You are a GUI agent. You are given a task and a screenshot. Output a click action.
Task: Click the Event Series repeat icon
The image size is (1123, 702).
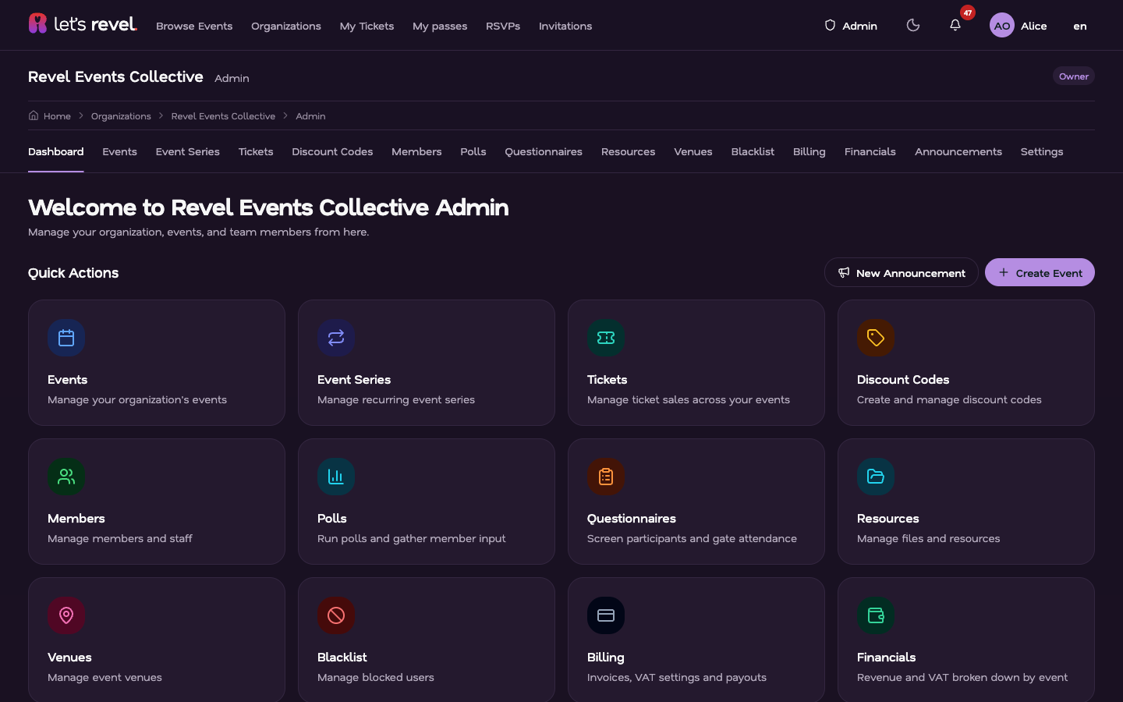pos(336,338)
